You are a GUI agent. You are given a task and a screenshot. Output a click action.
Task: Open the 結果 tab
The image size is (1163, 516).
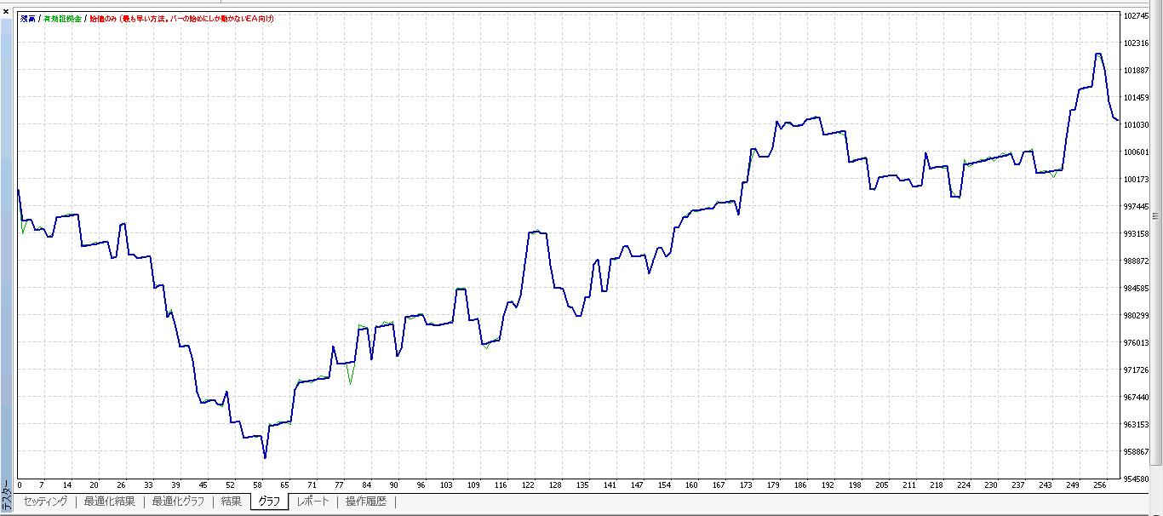(232, 502)
